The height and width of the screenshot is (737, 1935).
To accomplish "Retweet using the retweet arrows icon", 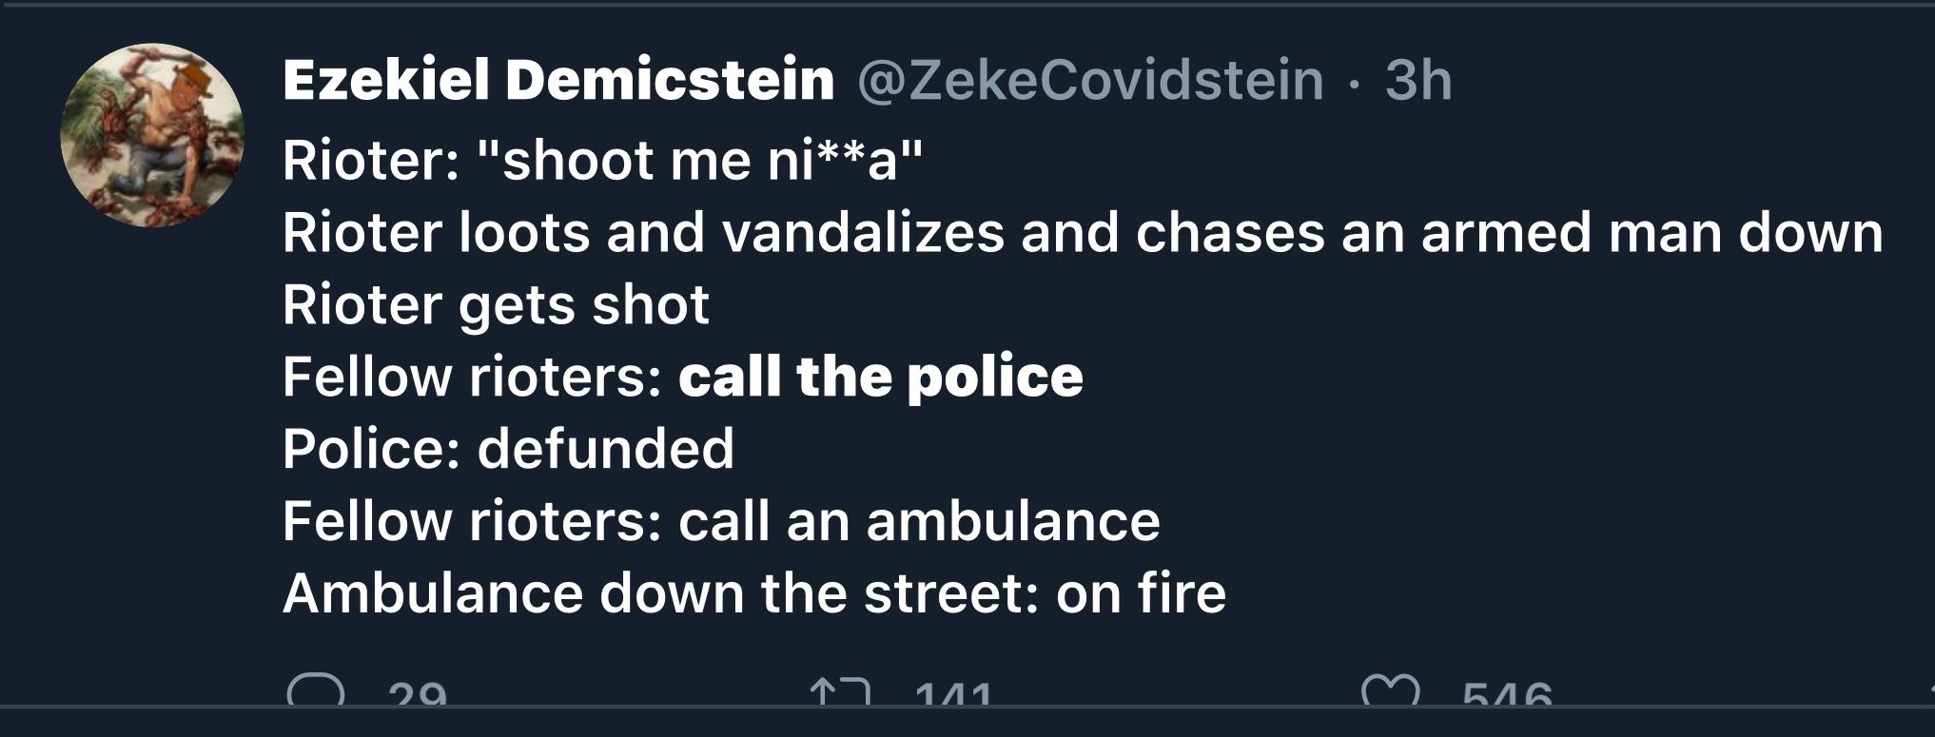I will 840,691.
